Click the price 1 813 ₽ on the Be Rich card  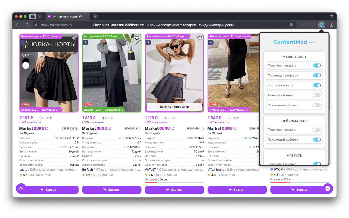(x=89, y=118)
